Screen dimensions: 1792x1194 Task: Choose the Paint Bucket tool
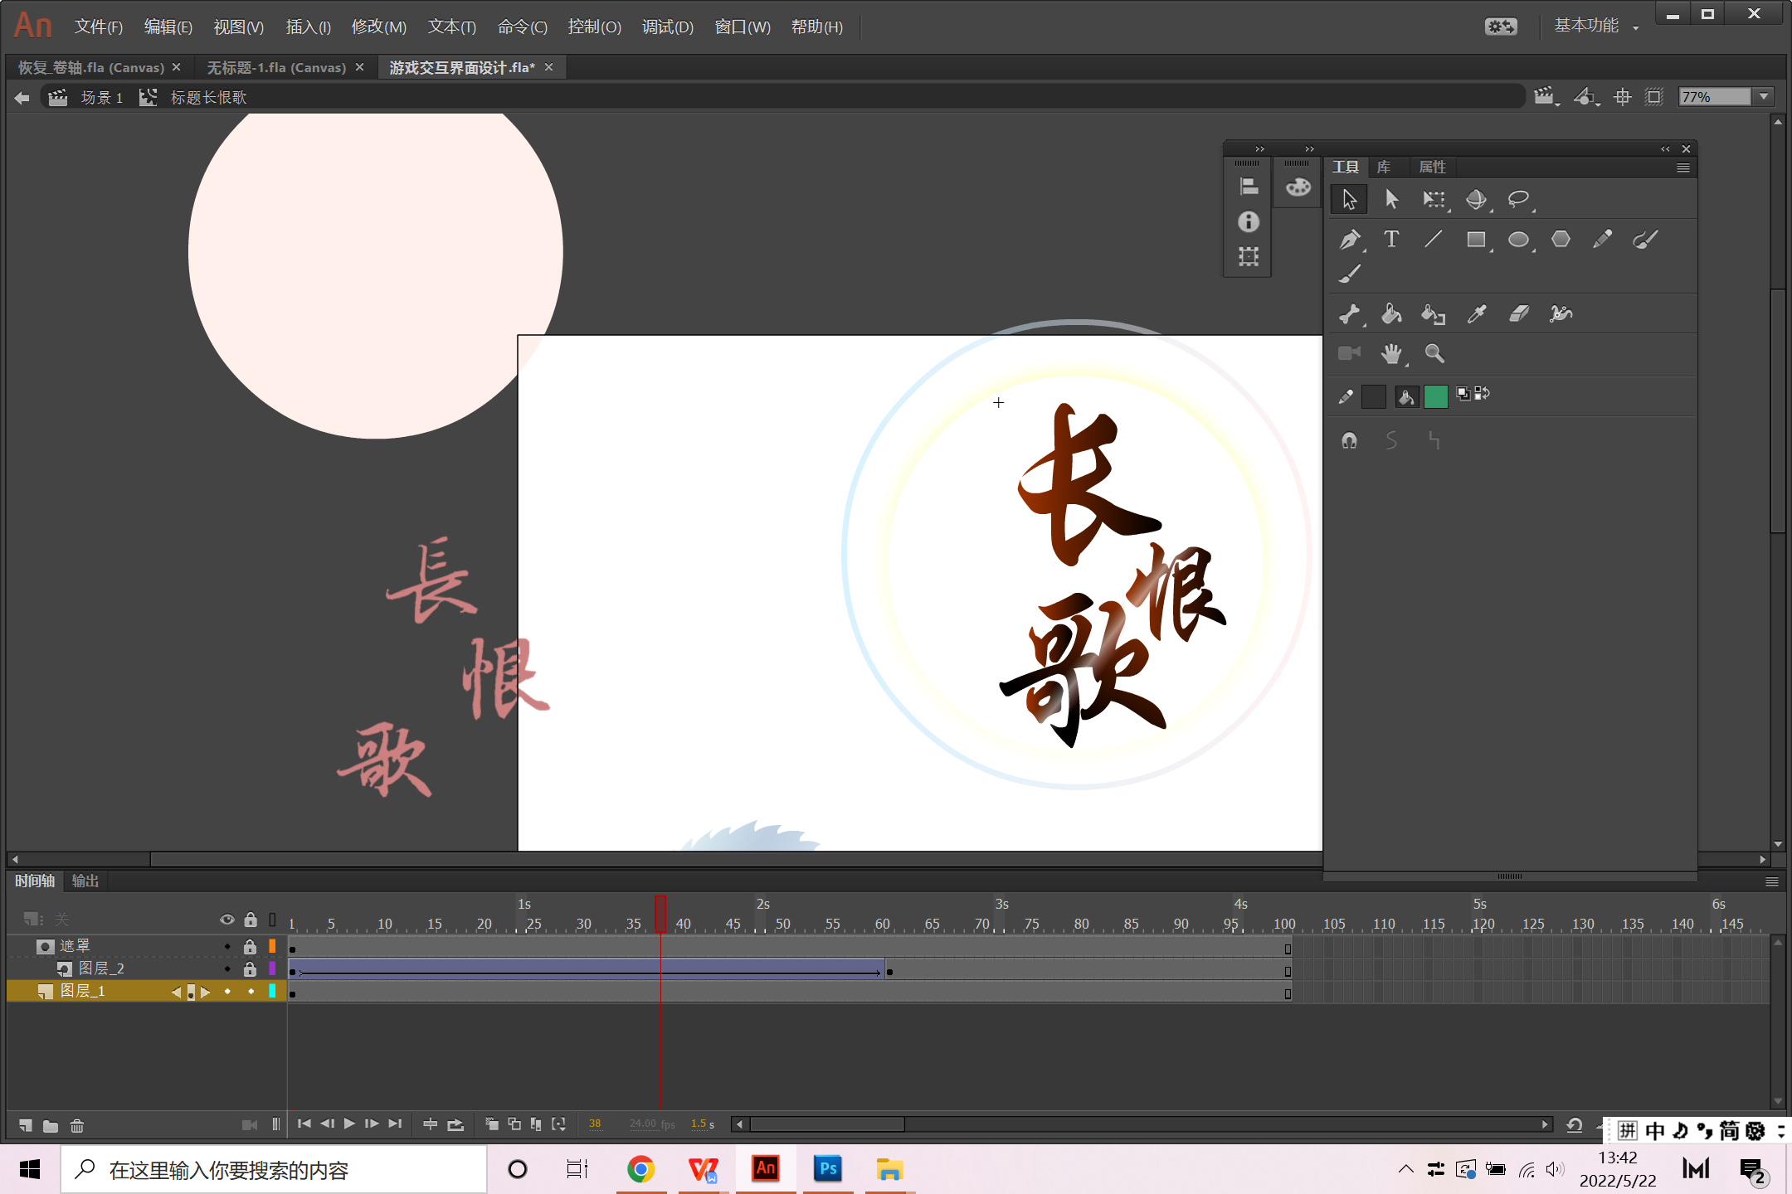pyautogui.click(x=1391, y=313)
